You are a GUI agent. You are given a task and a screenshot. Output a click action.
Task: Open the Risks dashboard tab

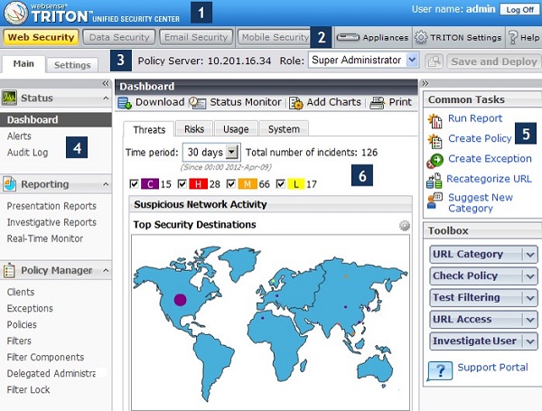click(x=194, y=129)
